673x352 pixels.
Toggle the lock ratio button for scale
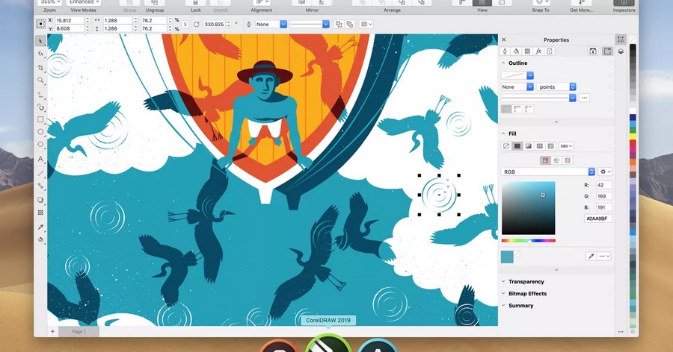pos(185,24)
